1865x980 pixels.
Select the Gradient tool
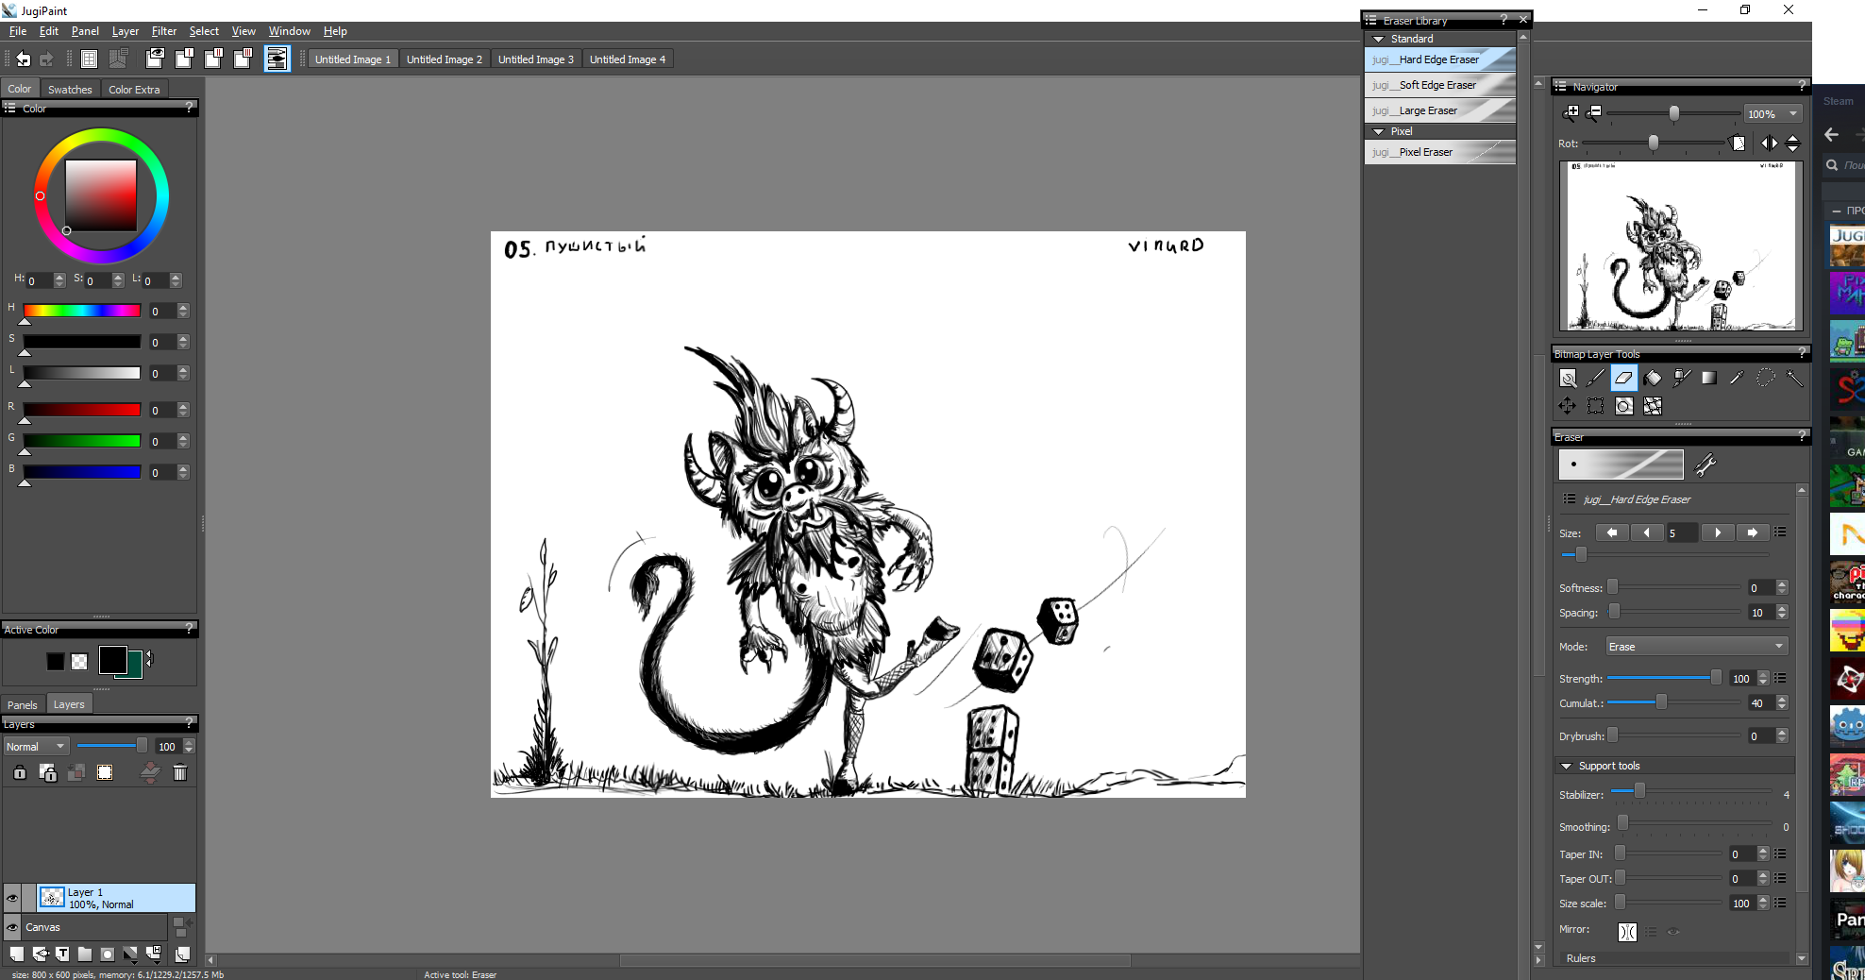click(1709, 379)
